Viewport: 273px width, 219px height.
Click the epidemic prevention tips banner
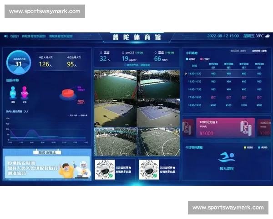click(47, 164)
